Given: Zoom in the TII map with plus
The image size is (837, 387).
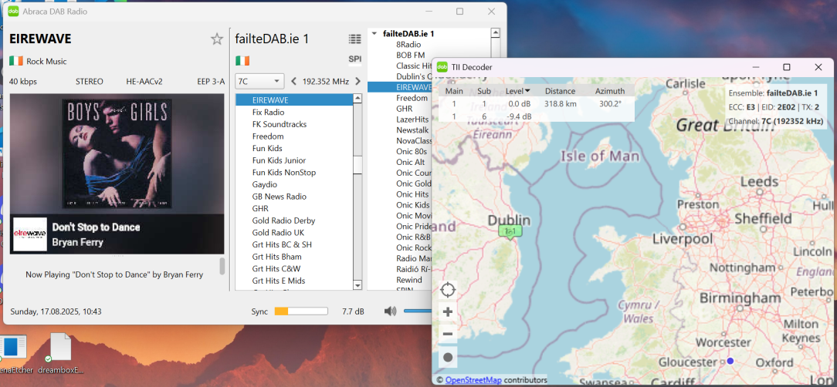Looking at the screenshot, I should click(448, 312).
